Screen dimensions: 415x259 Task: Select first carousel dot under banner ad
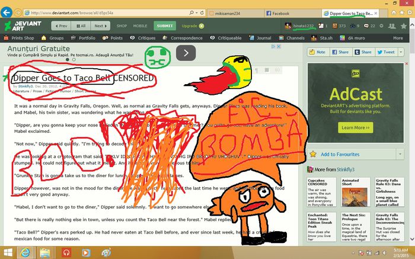click(68, 59)
